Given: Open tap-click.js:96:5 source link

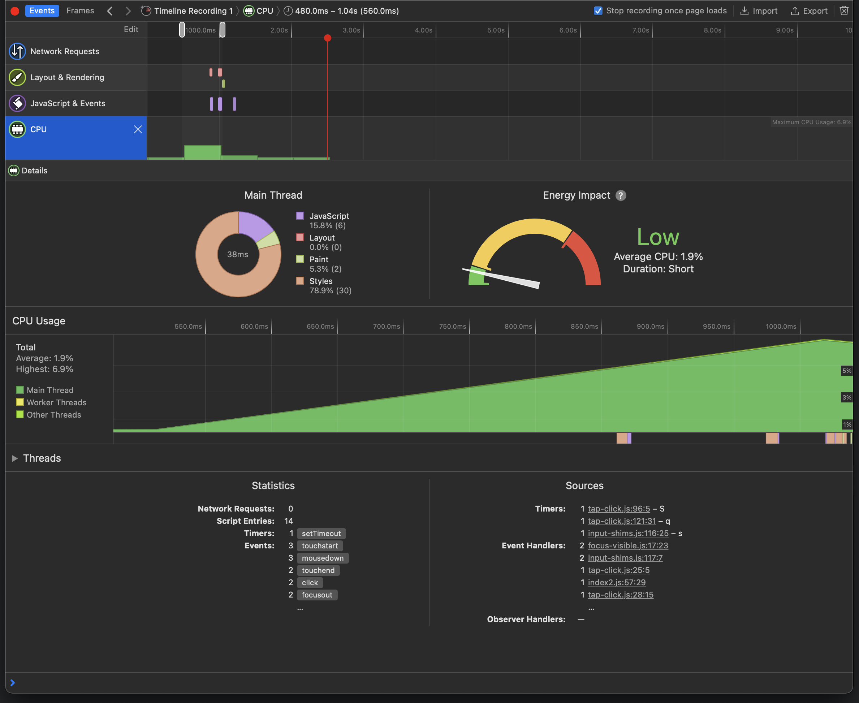Looking at the screenshot, I should 619,509.
